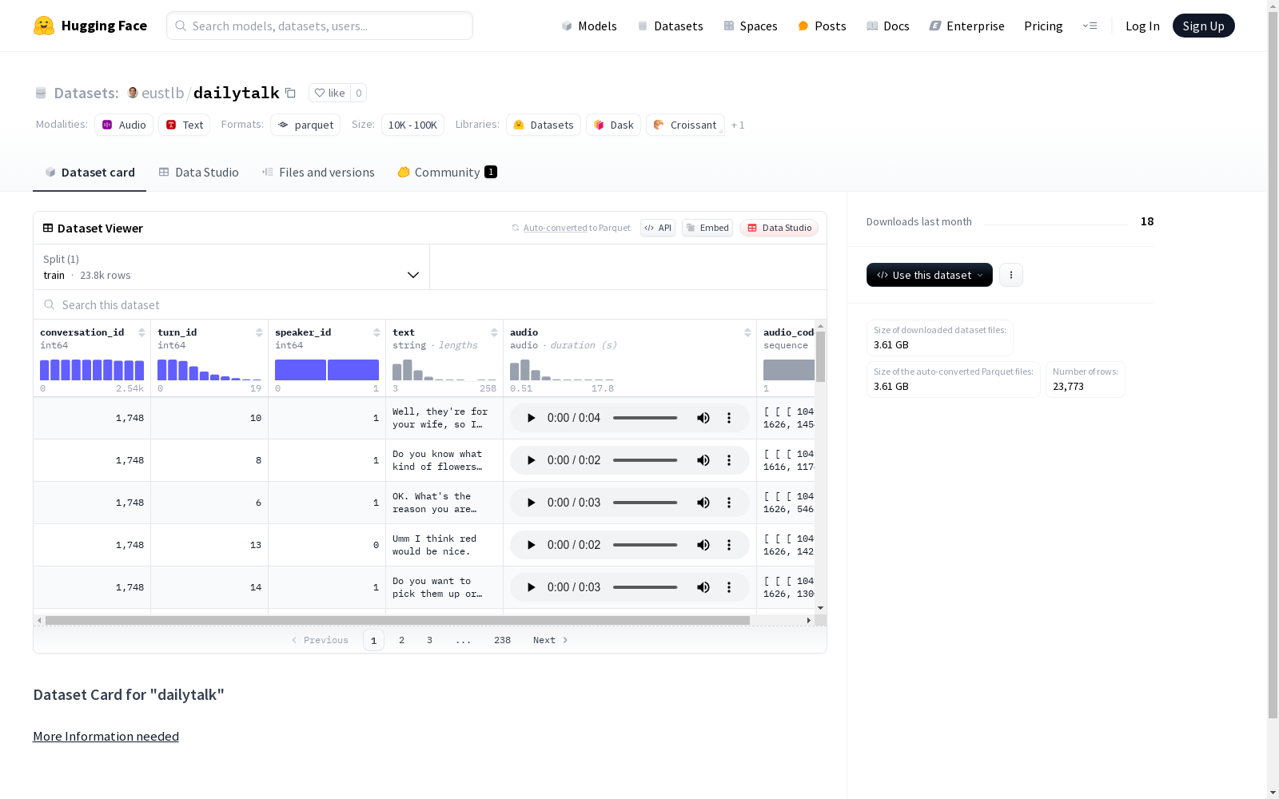Copy dataset name with the copy icon

click(291, 93)
